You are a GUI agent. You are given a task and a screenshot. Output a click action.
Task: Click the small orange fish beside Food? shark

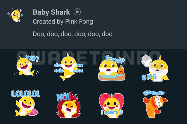pyautogui.click(x=121, y=70)
